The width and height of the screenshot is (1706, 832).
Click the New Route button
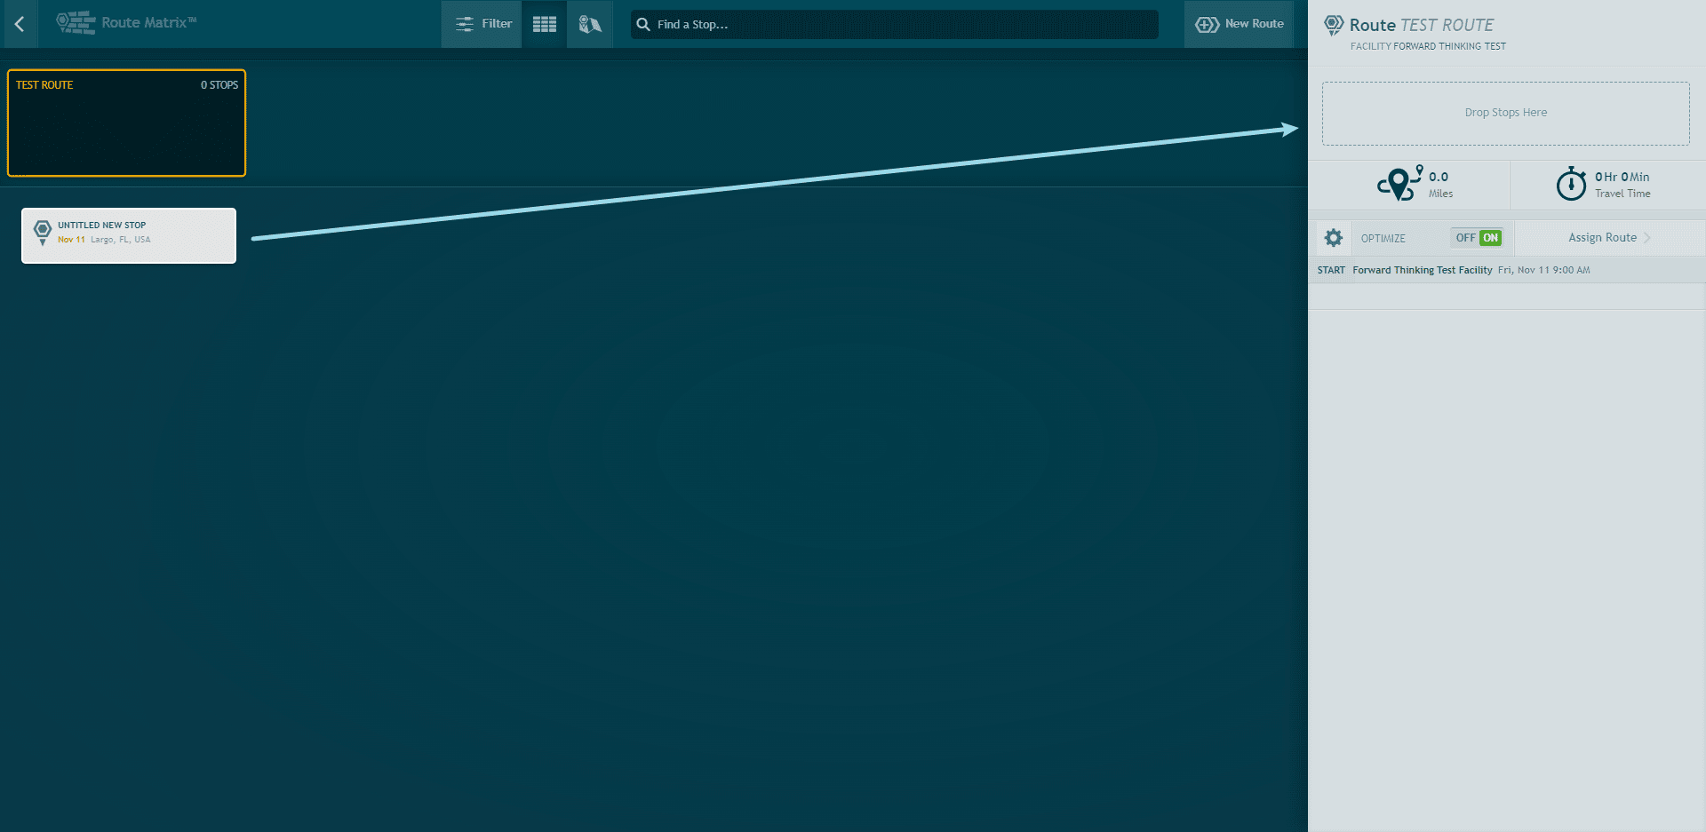pyautogui.click(x=1240, y=24)
